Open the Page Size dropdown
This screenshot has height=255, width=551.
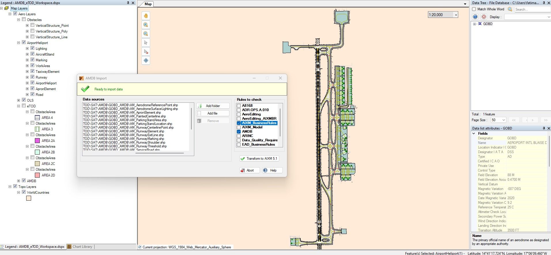click(x=504, y=120)
